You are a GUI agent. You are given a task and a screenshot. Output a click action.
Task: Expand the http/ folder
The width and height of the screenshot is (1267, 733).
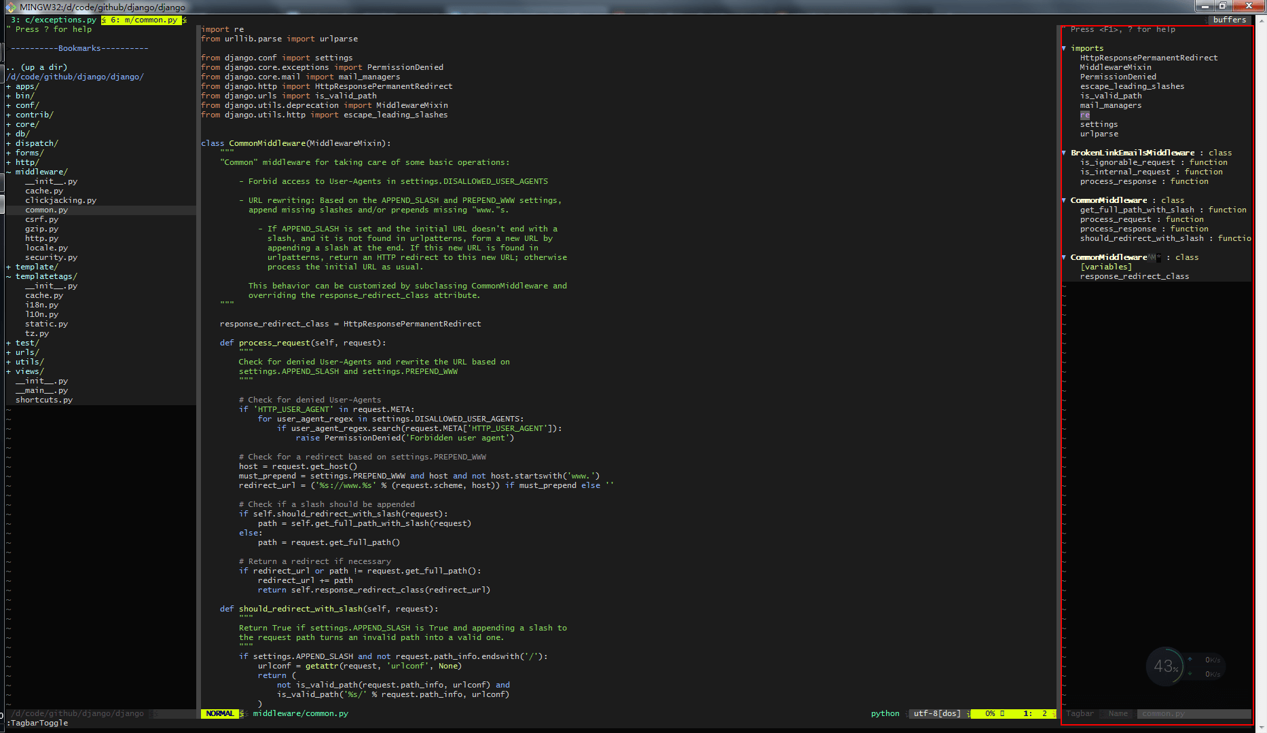click(x=22, y=162)
